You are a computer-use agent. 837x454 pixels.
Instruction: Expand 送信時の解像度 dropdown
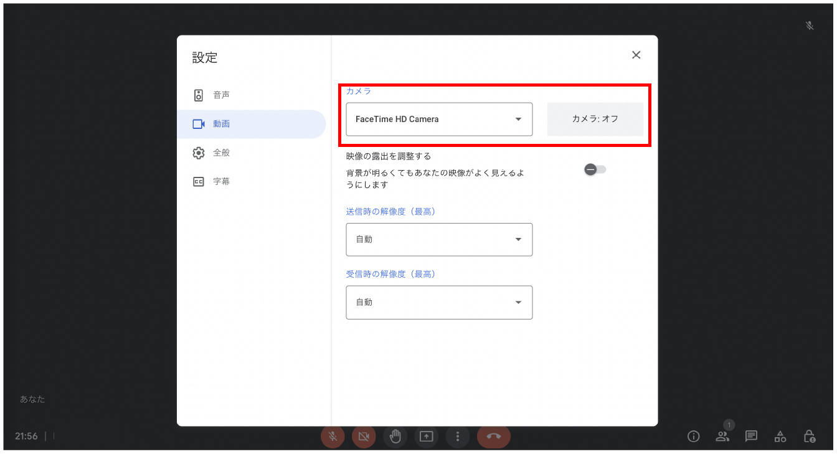[x=439, y=240]
